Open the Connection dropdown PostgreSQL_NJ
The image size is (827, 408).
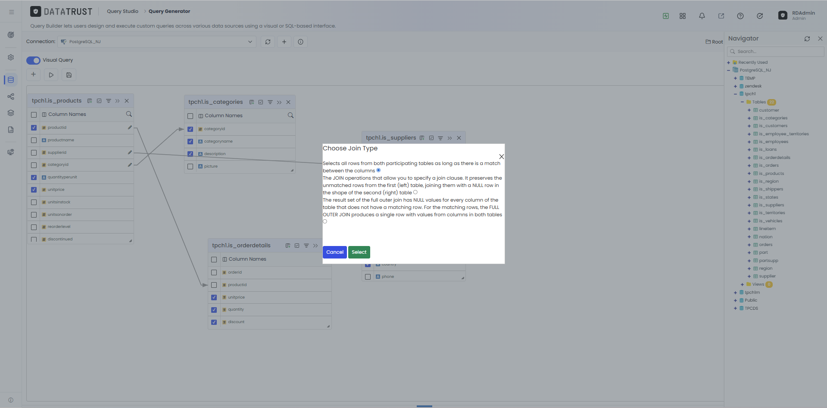157,42
